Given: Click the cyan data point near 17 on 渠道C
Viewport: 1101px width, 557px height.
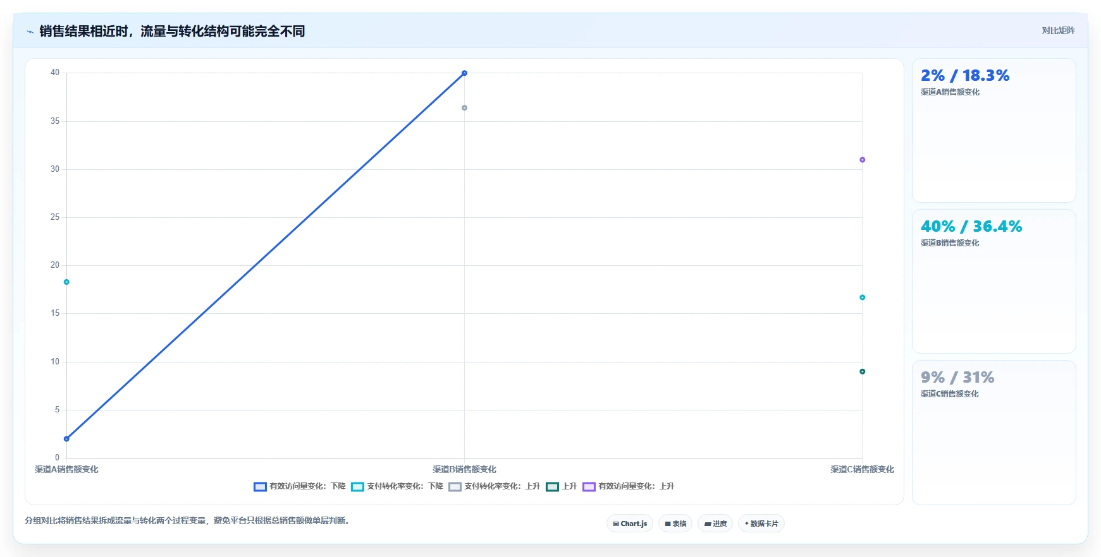Looking at the screenshot, I should click(862, 297).
